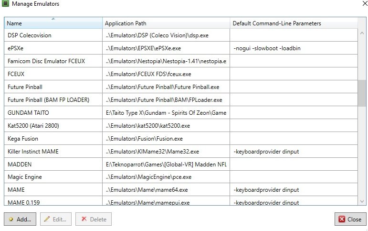Select Future Pinball (BAM FP LOADER) row
368x231 pixels.
coord(181,100)
